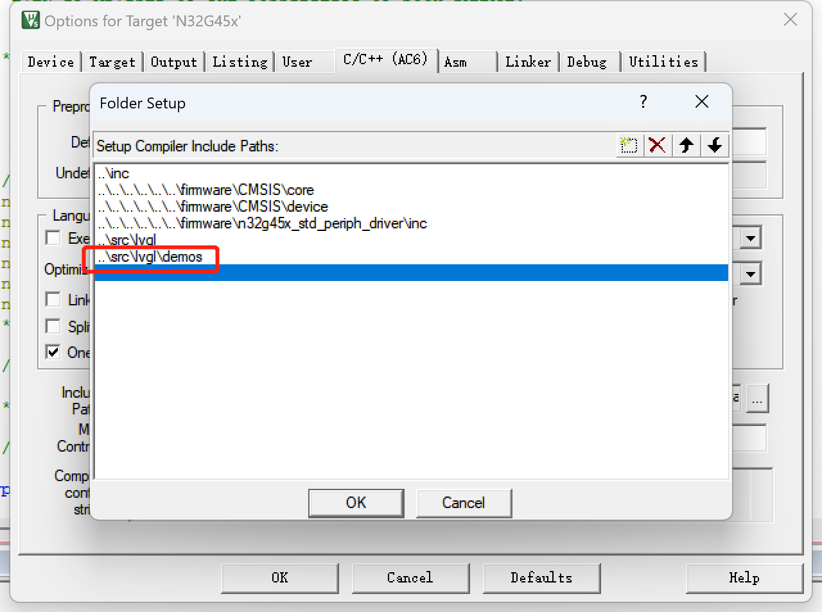
Task: Close the Options for Target window
Action: [790, 20]
